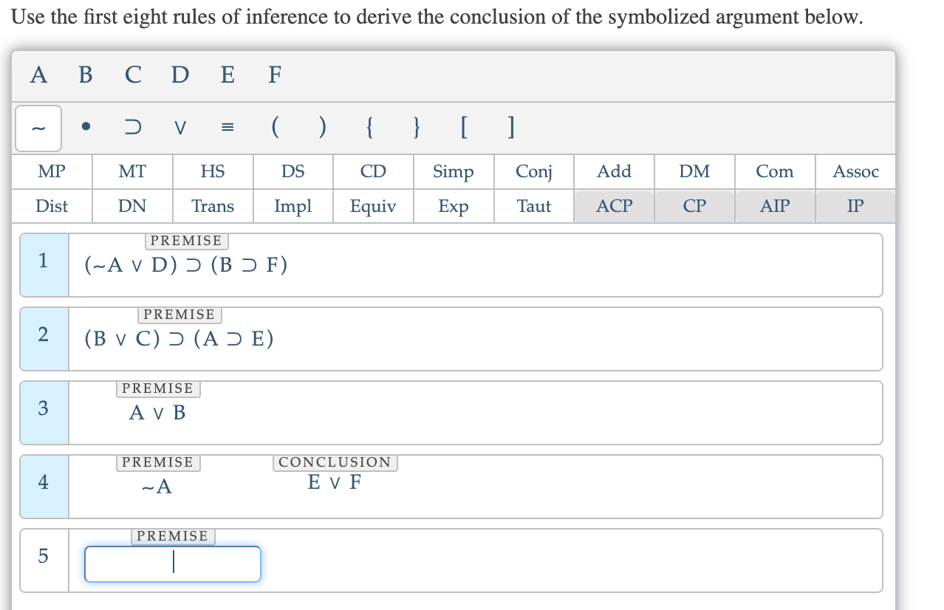
Task: Apply the DM rule
Action: click(694, 171)
